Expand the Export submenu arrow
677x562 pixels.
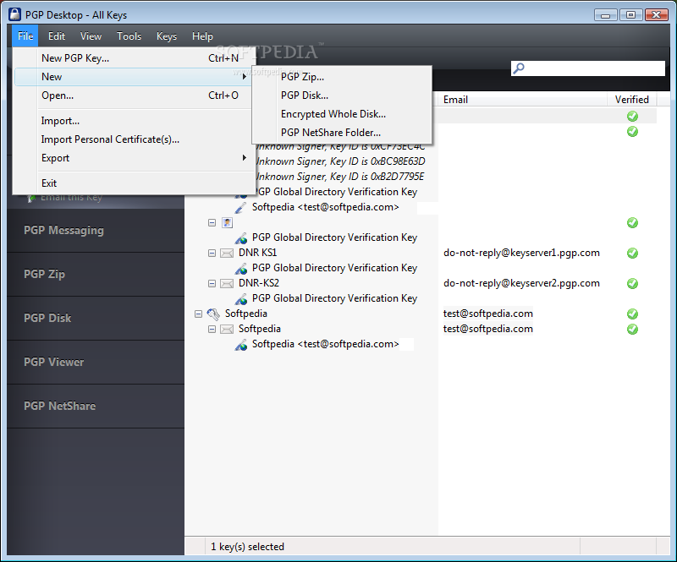[x=245, y=158]
